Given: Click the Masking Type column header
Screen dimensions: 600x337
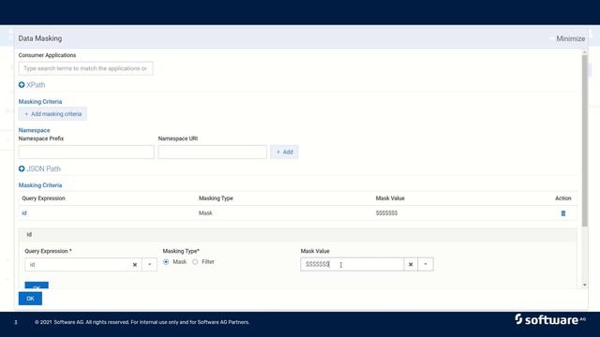Looking at the screenshot, I should [x=216, y=198].
